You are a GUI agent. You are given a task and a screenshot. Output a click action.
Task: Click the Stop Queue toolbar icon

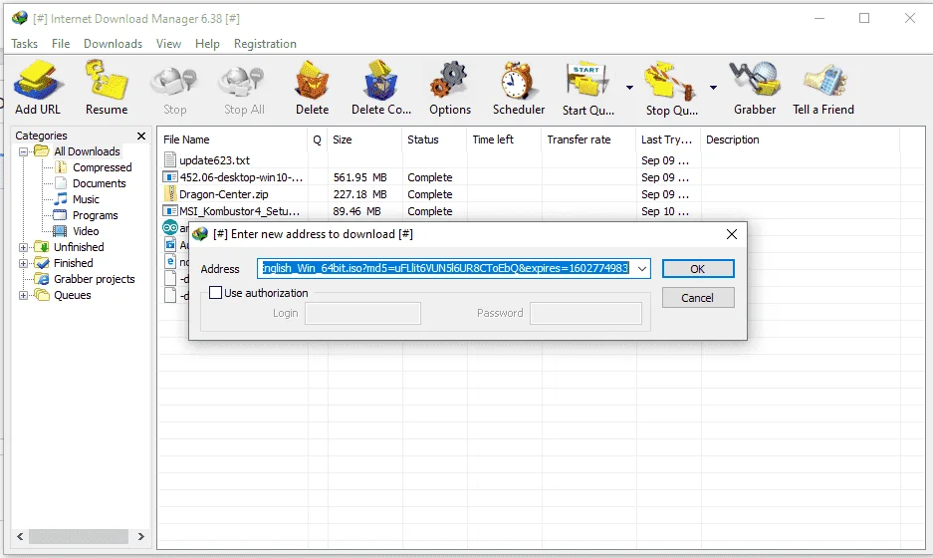click(x=670, y=80)
